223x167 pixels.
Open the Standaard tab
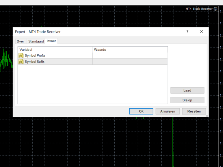(x=36, y=41)
